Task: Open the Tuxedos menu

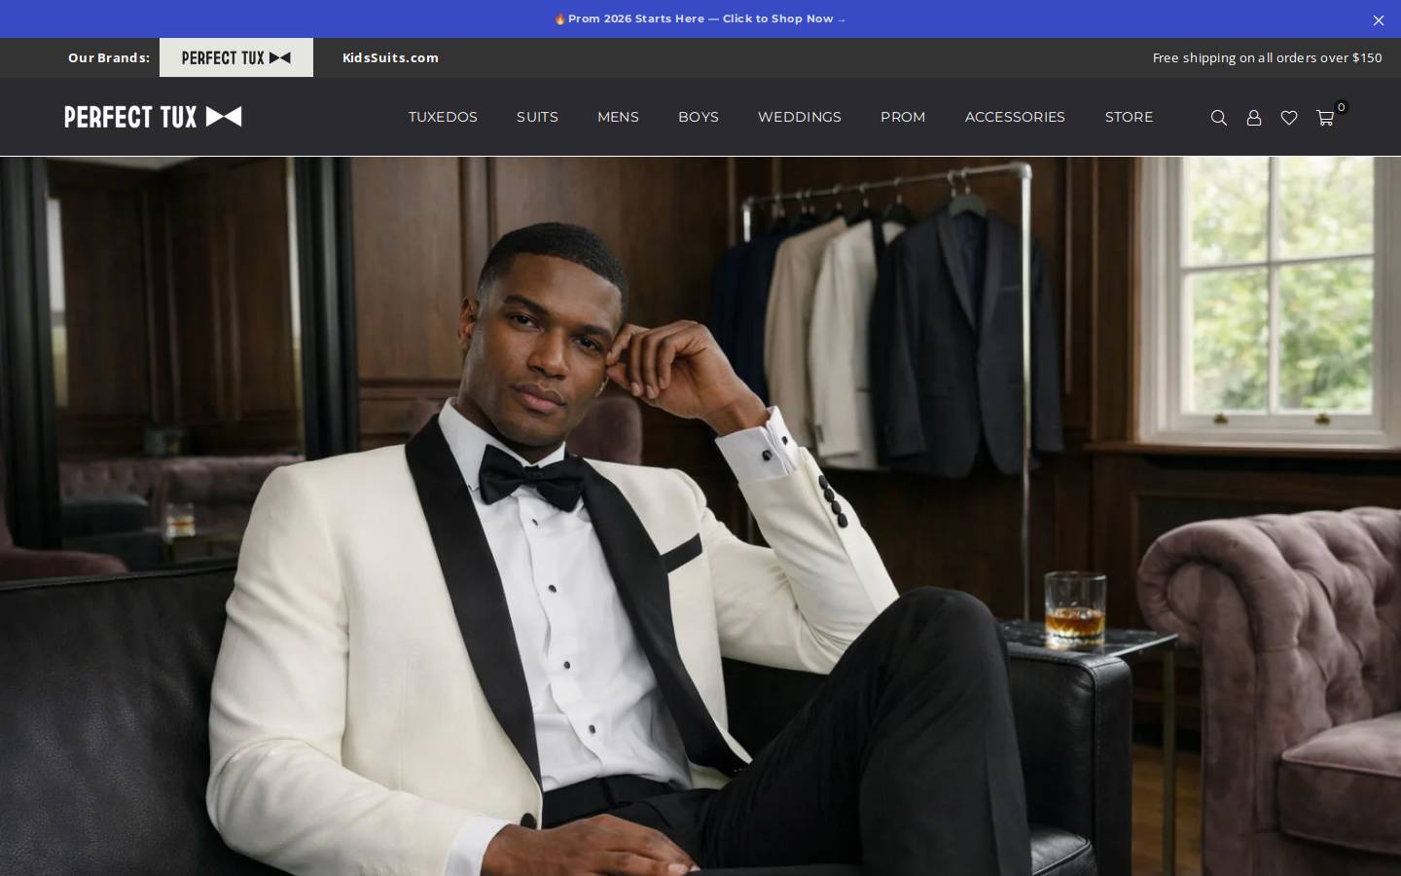Action: [443, 117]
